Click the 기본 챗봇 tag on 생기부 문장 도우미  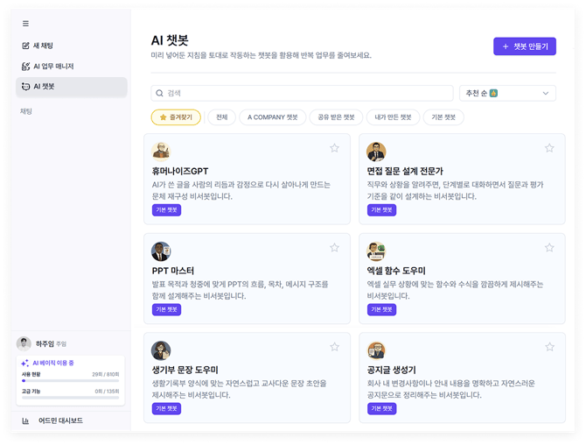coord(167,409)
